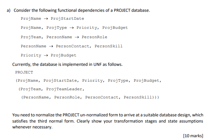Click ProjBudget in the second dependency line

(x=115, y=28)
